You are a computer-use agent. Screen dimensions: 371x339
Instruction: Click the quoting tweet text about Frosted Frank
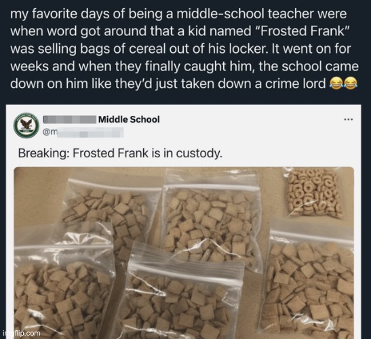184,49
